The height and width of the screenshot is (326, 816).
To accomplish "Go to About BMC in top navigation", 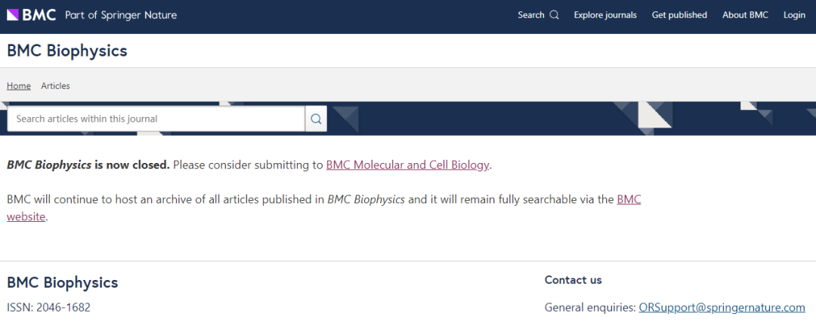I will point(745,15).
